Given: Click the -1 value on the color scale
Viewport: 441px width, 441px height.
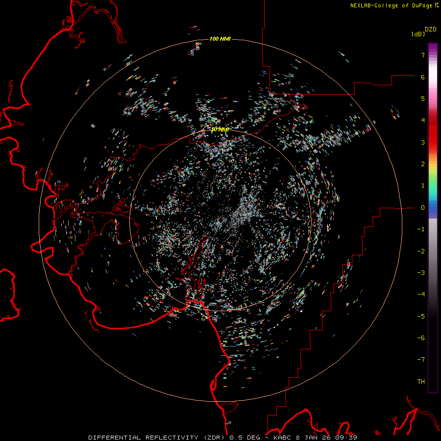Looking at the screenshot, I should coord(421,229).
